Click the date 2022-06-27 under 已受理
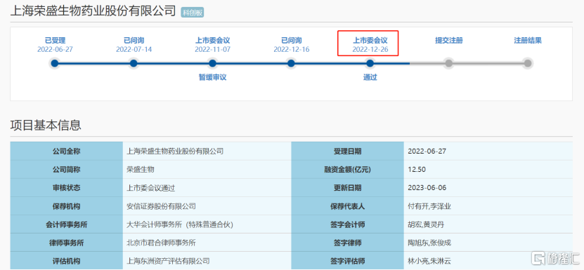 (55, 50)
